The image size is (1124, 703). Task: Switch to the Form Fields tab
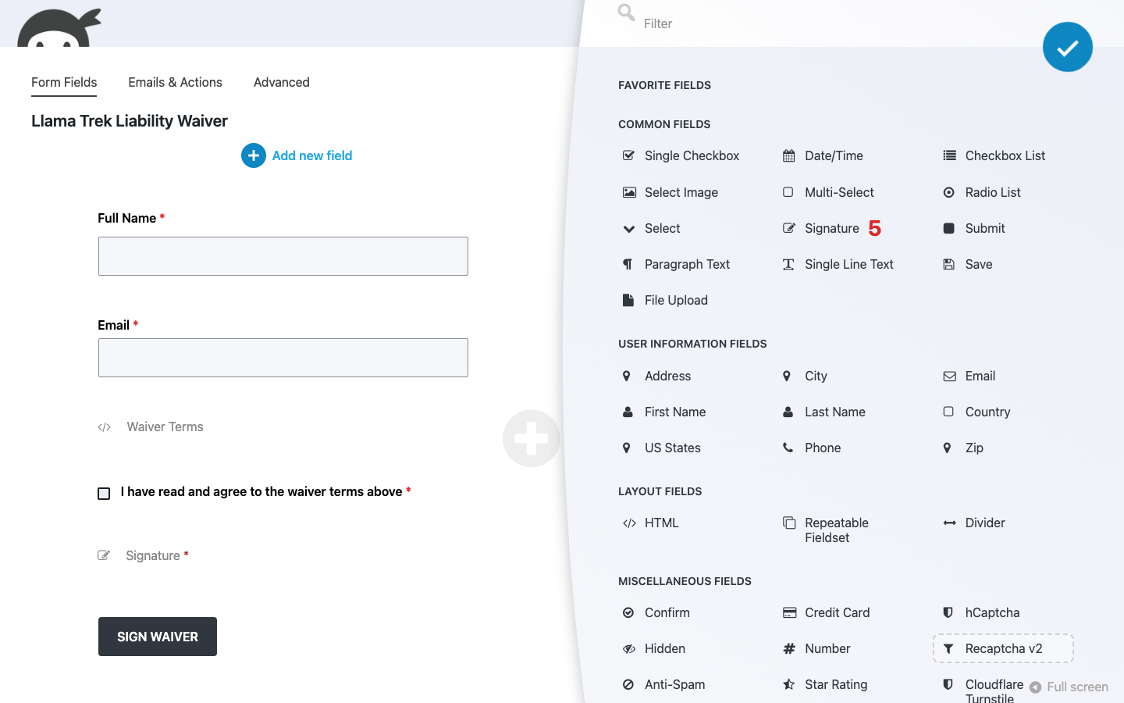(x=64, y=82)
